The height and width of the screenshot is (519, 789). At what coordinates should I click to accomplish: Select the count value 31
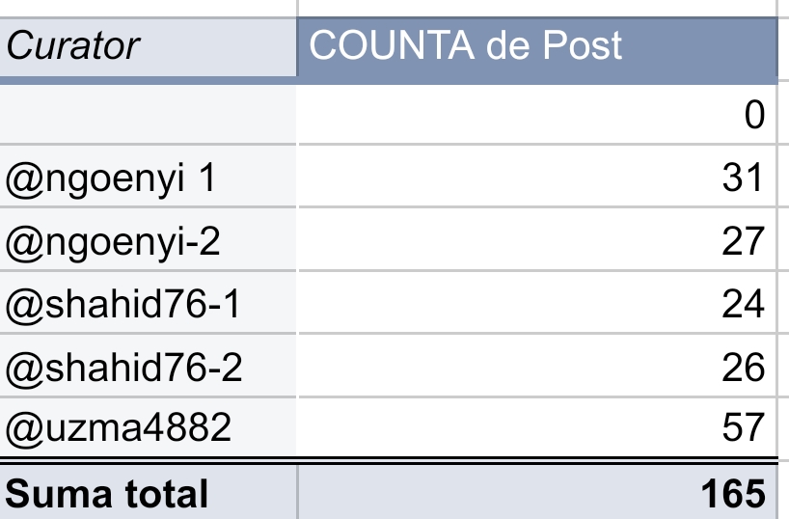(x=537, y=177)
